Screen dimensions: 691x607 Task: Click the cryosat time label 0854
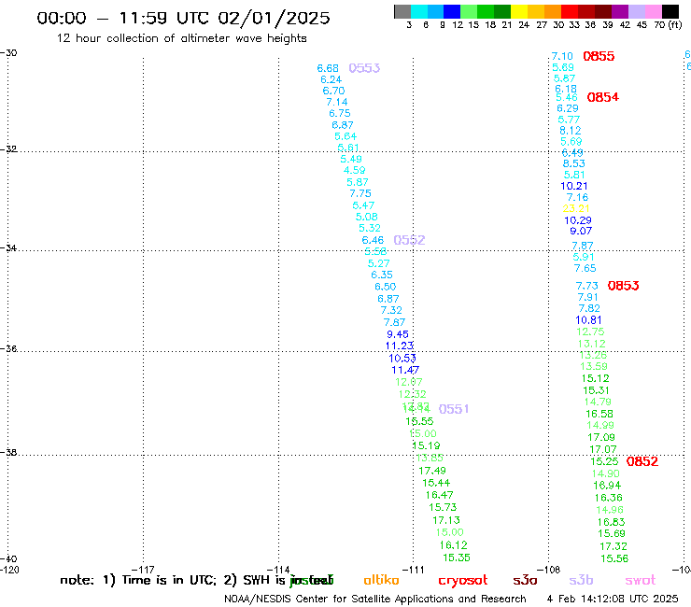click(x=603, y=97)
